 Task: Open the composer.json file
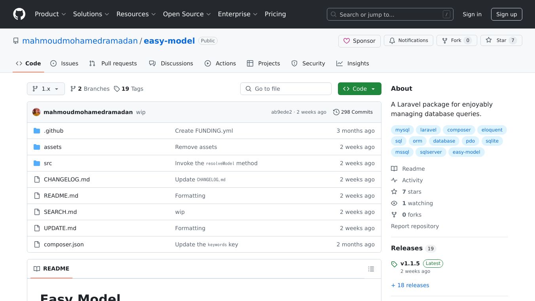(x=64, y=244)
